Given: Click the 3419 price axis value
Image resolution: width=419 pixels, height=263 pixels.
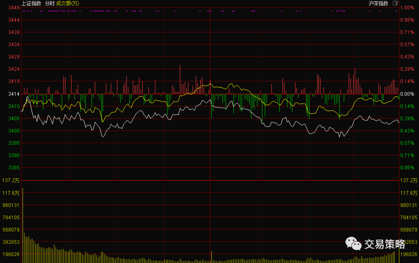Looking at the screenshot, I should [x=14, y=81].
